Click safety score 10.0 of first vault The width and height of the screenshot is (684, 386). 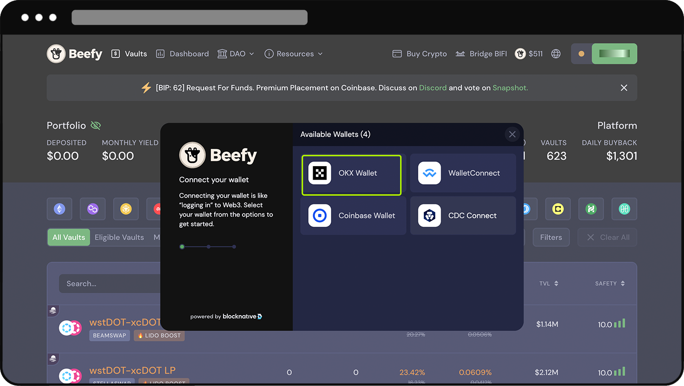pyautogui.click(x=612, y=324)
